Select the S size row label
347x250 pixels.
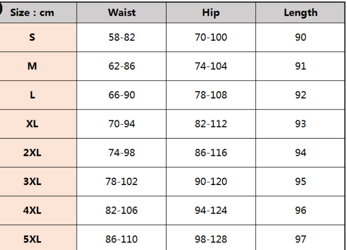pyautogui.click(x=32, y=37)
